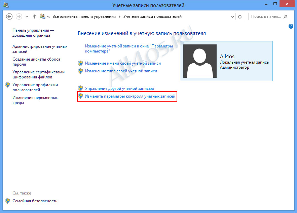Click the 'Администратор' account type text
297x213 pixels.
pyautogui.click(x=234, y=67)
